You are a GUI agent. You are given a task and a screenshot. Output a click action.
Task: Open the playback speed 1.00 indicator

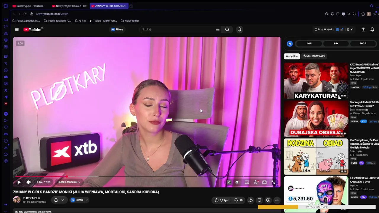coord(20,43)
